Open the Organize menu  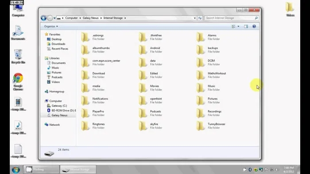click(51, 26)
